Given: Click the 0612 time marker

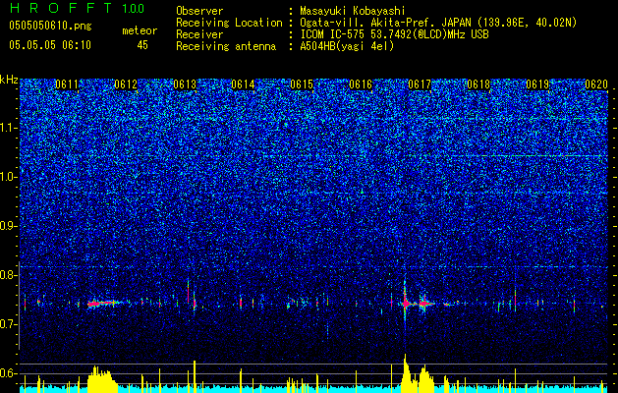Looking at the screenshot, I should pos(126,84).
